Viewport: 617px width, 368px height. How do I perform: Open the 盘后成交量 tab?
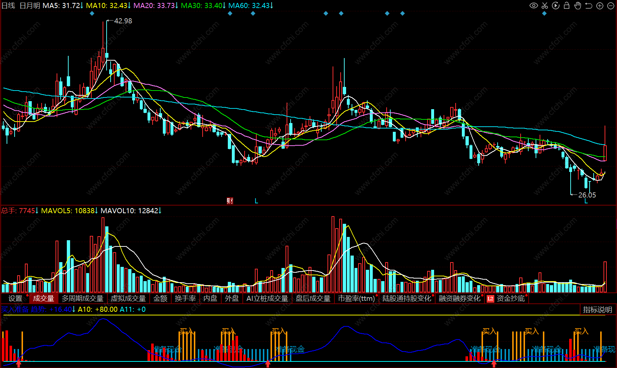pos(313,299)
